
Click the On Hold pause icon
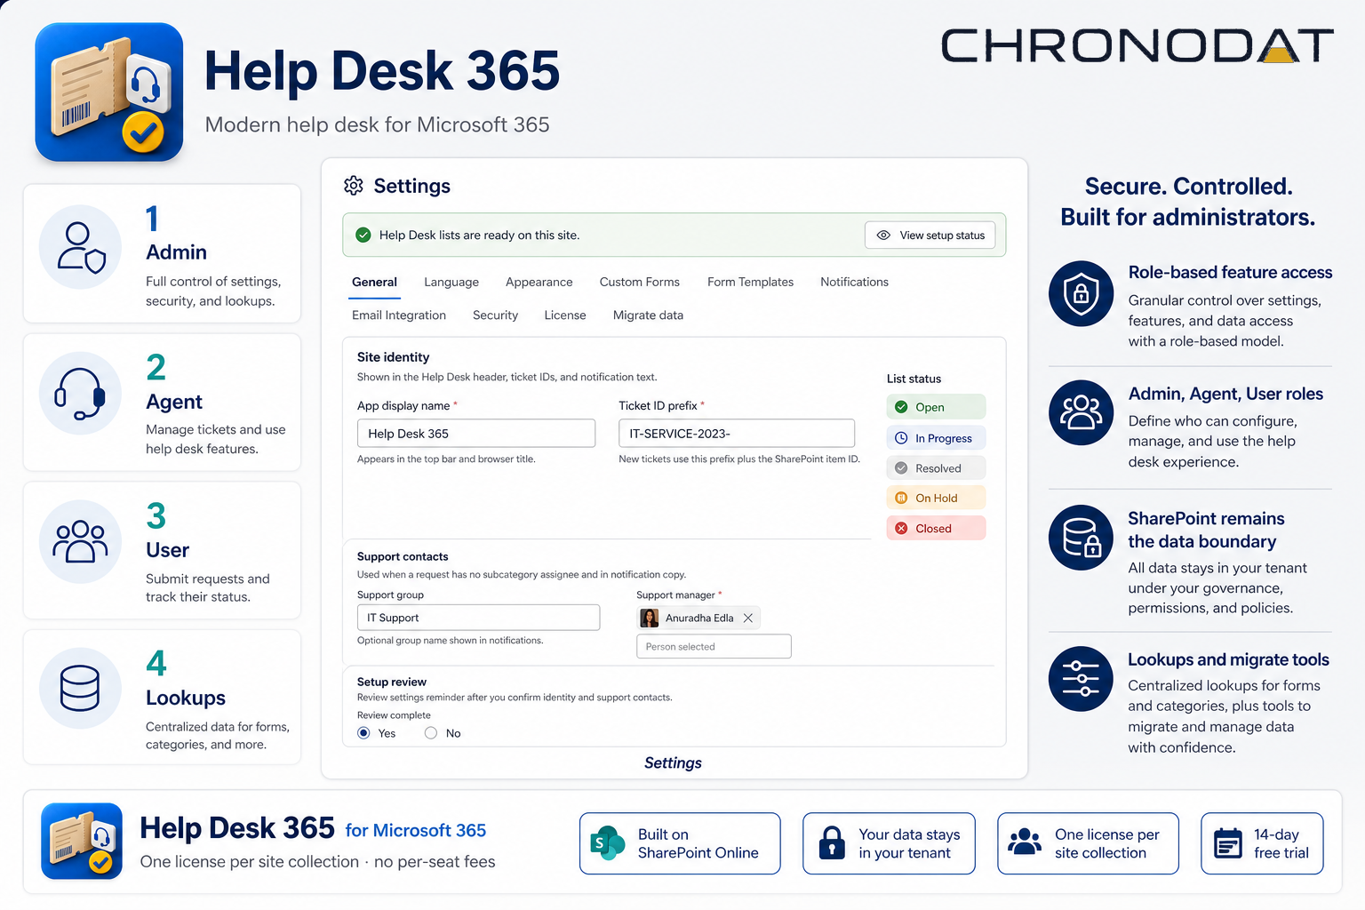(x=901, y=499)
